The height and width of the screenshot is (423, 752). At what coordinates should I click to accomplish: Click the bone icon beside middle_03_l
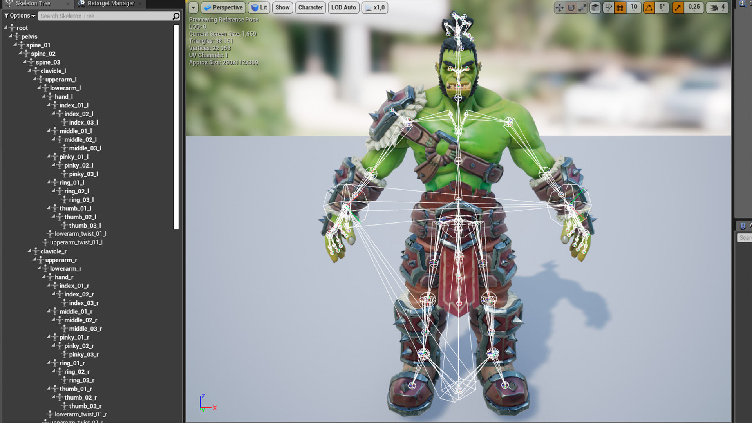pos(64,148)
